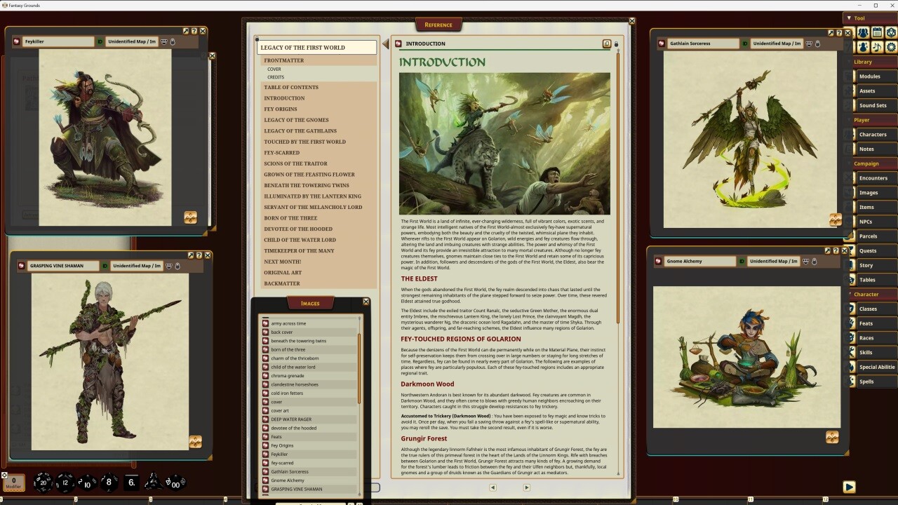
Task: Click the gear icon beside the Modifier box
Action: tap(5, 476)
